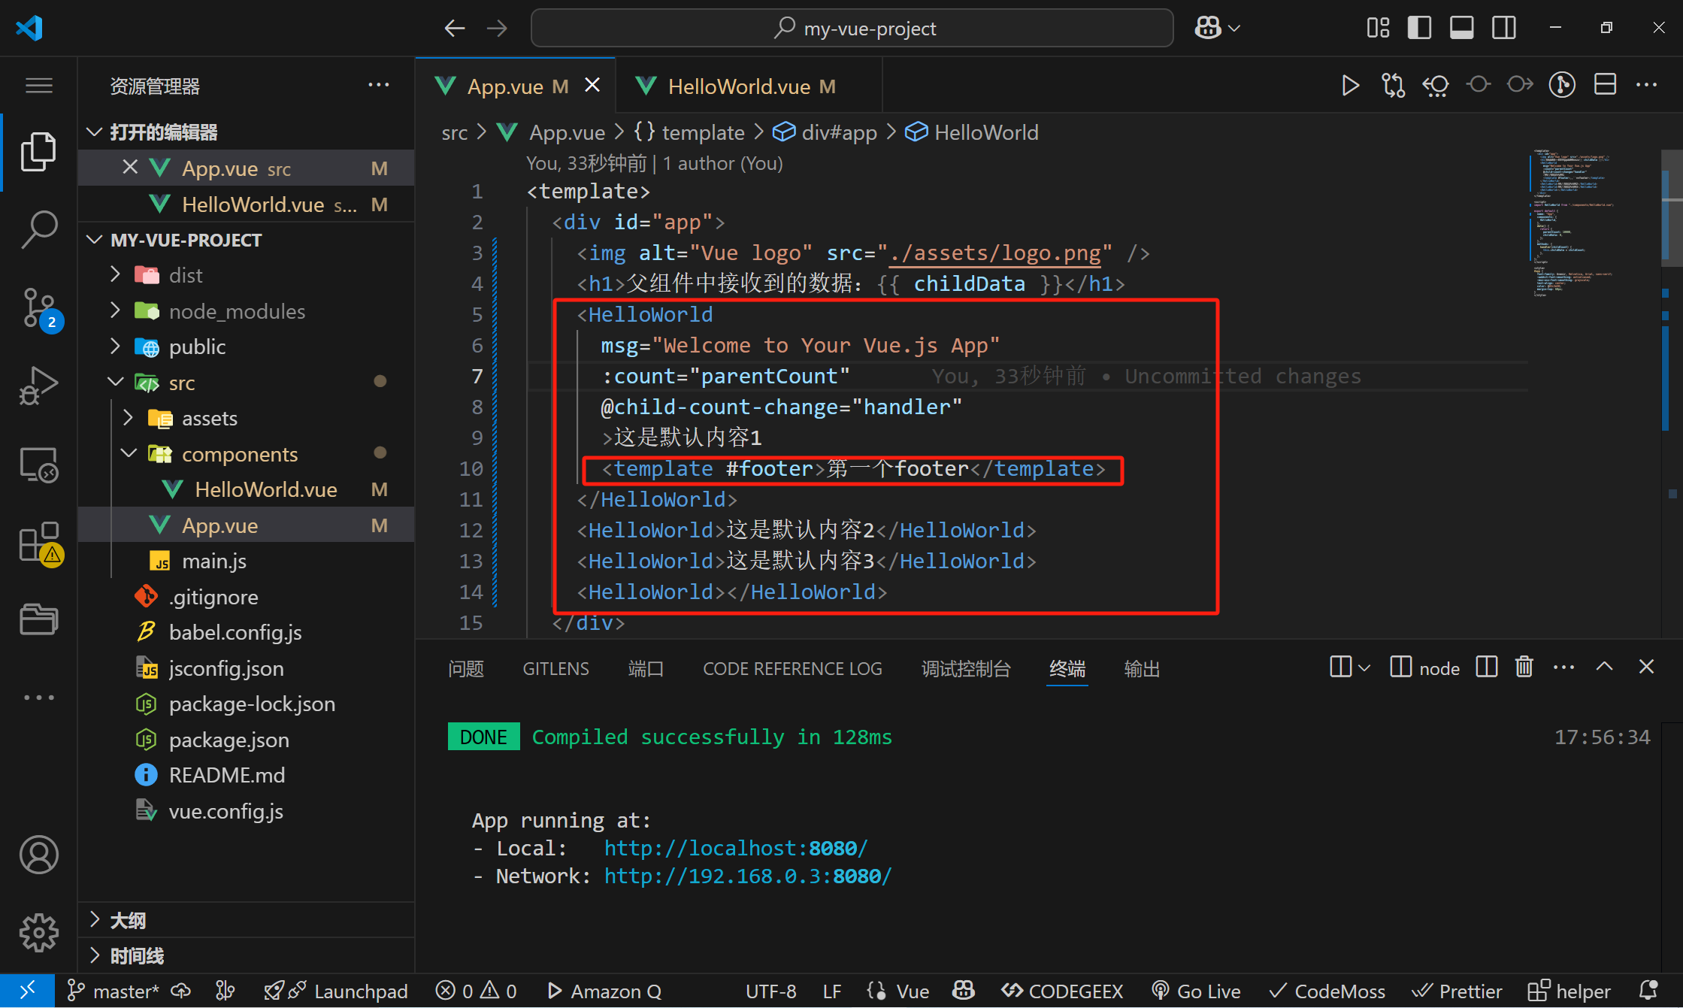This screenshot has height=1008, width=1683.
Task: Split the editor right
Action: (x=1605, y=84)
